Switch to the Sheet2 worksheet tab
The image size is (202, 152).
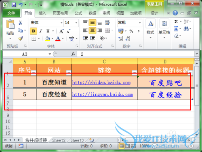coord(59,140)
